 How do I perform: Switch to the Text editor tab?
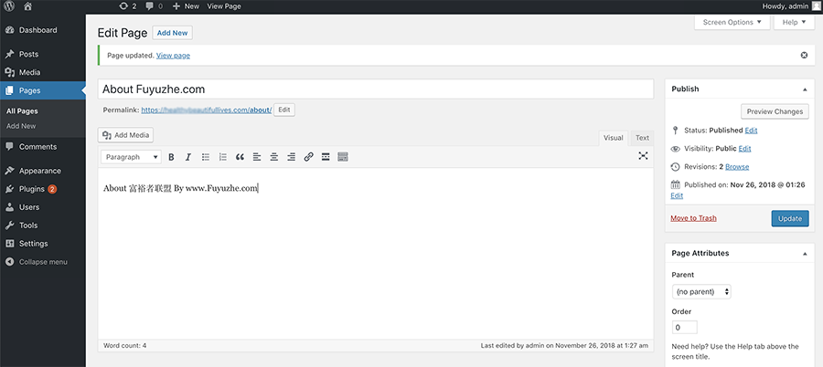643,138
